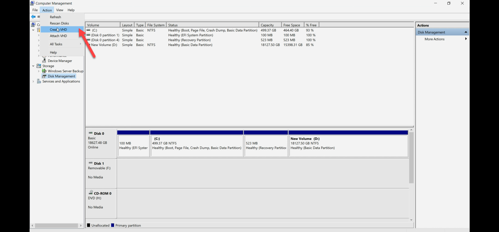The height and width of the screenshot is (232, 499).
Task: Select Services and Applications tree item
Action: click(x=61, y=81)
